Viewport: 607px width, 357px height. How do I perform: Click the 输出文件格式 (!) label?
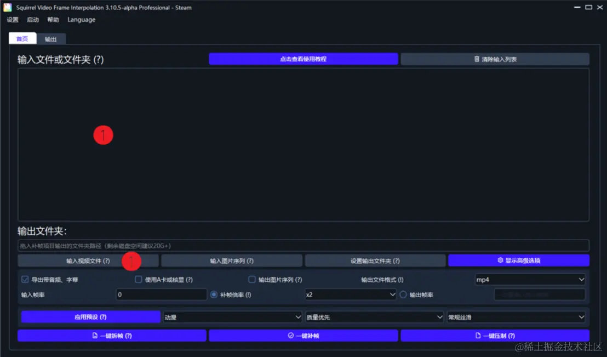point(382,280)
